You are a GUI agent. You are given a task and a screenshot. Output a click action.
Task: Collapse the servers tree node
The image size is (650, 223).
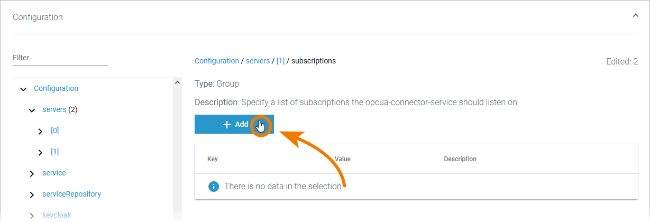(32, 110)
